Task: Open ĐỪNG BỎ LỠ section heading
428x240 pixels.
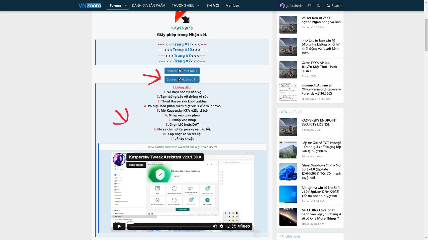Action: (291, 112)
